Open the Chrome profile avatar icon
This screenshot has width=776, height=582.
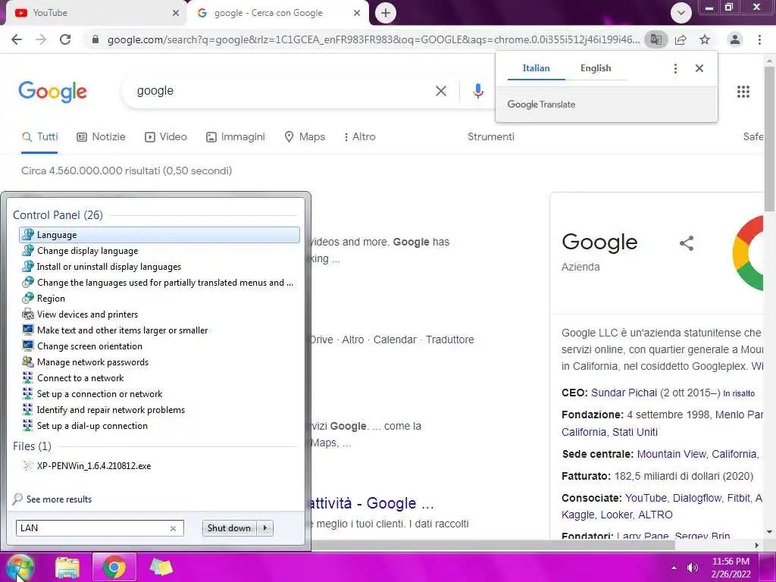coord(735,39)
